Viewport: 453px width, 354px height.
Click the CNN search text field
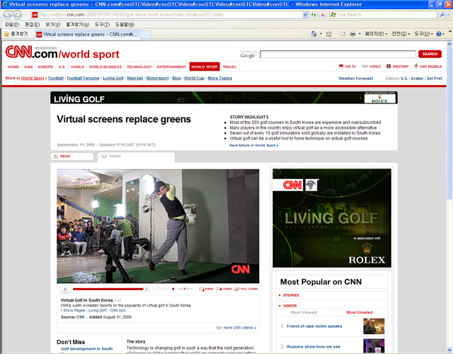(337, 54)
